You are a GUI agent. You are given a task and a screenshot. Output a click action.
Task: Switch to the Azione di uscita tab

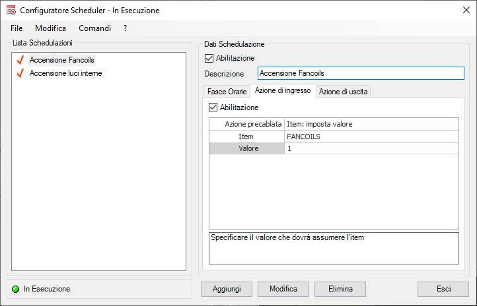point(344,92)
